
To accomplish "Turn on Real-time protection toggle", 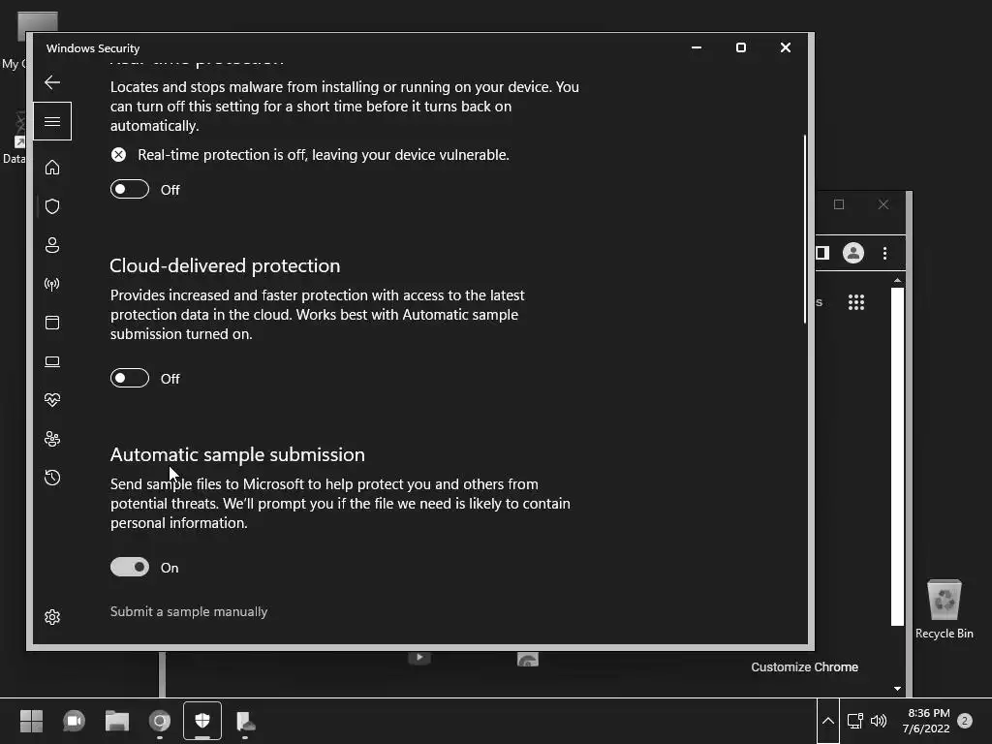I will (130, 189).
